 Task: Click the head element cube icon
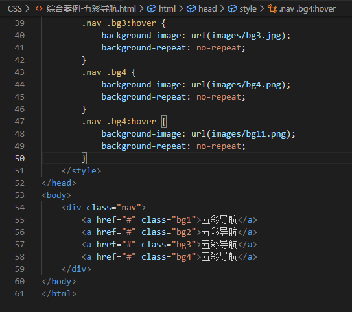coord(191,9)
